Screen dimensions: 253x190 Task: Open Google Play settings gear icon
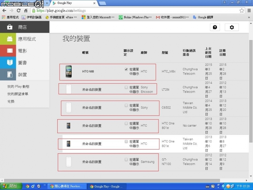232,27
